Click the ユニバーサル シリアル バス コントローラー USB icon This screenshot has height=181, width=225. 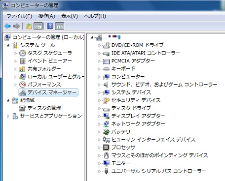tap(107, 171)
